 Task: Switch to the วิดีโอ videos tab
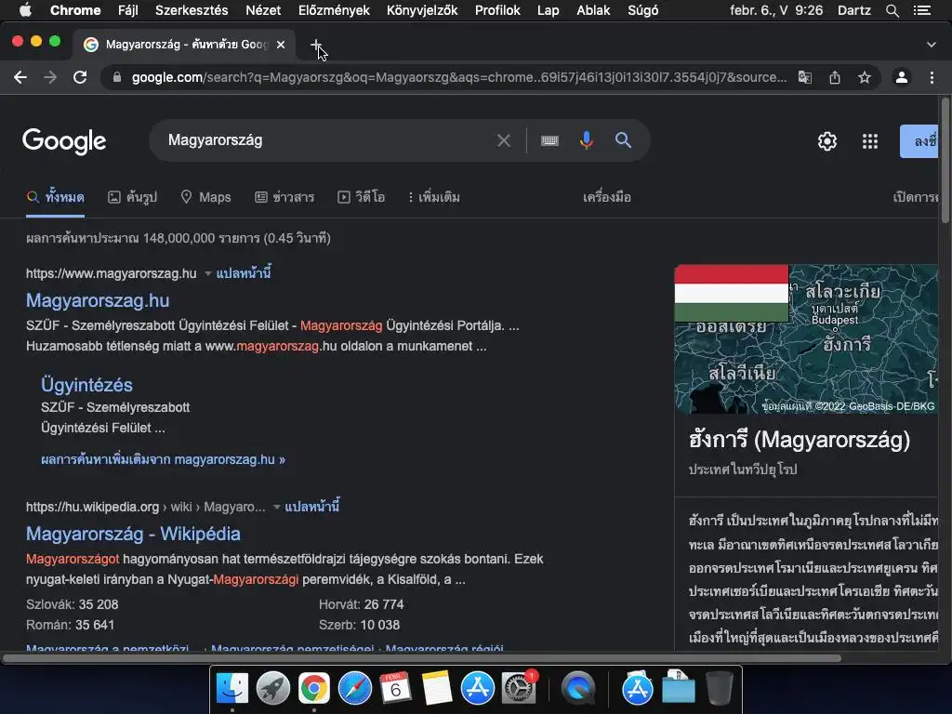[x=362, y=197]
